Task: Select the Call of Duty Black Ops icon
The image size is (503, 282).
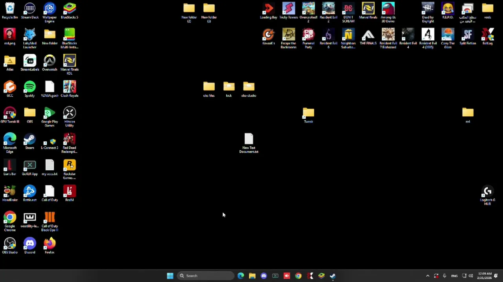Action: click(x=50, y=221)
